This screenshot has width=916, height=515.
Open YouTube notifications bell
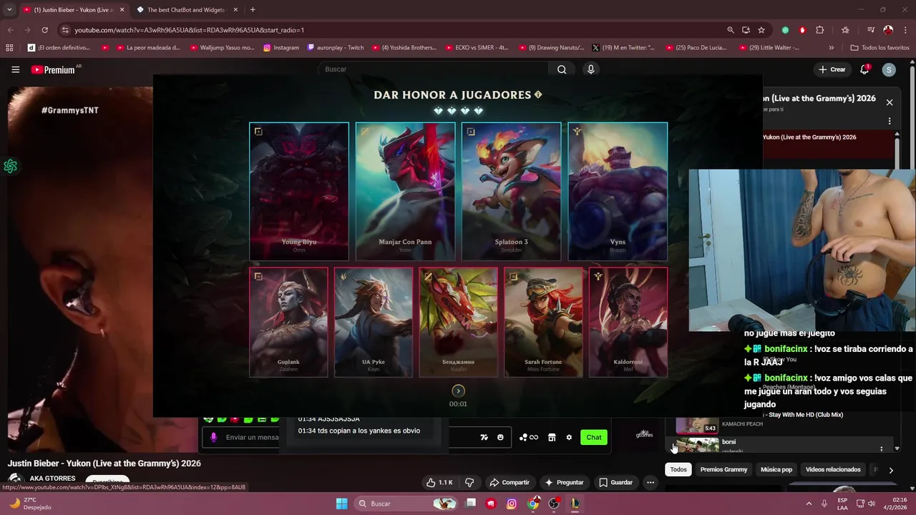click(864, 69)
